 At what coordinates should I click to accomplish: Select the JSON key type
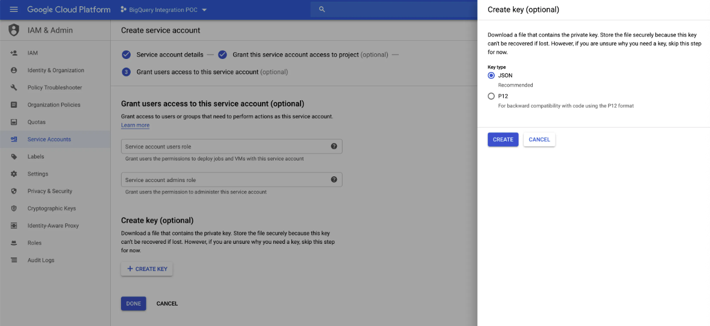point(491,75)
